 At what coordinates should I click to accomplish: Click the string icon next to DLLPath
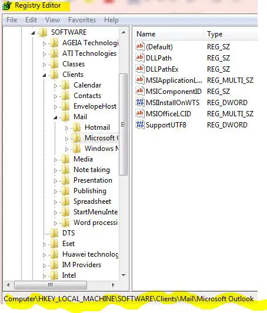pyautogui.click(x=140, y=58)
